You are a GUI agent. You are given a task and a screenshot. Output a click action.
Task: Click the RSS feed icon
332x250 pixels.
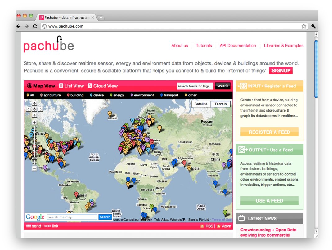tap(202, 226)
